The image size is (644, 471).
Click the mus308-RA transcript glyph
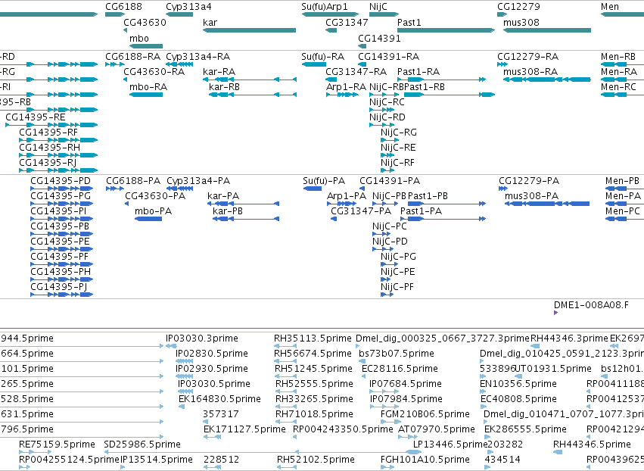pyautogui.click(x=547, y=80)
